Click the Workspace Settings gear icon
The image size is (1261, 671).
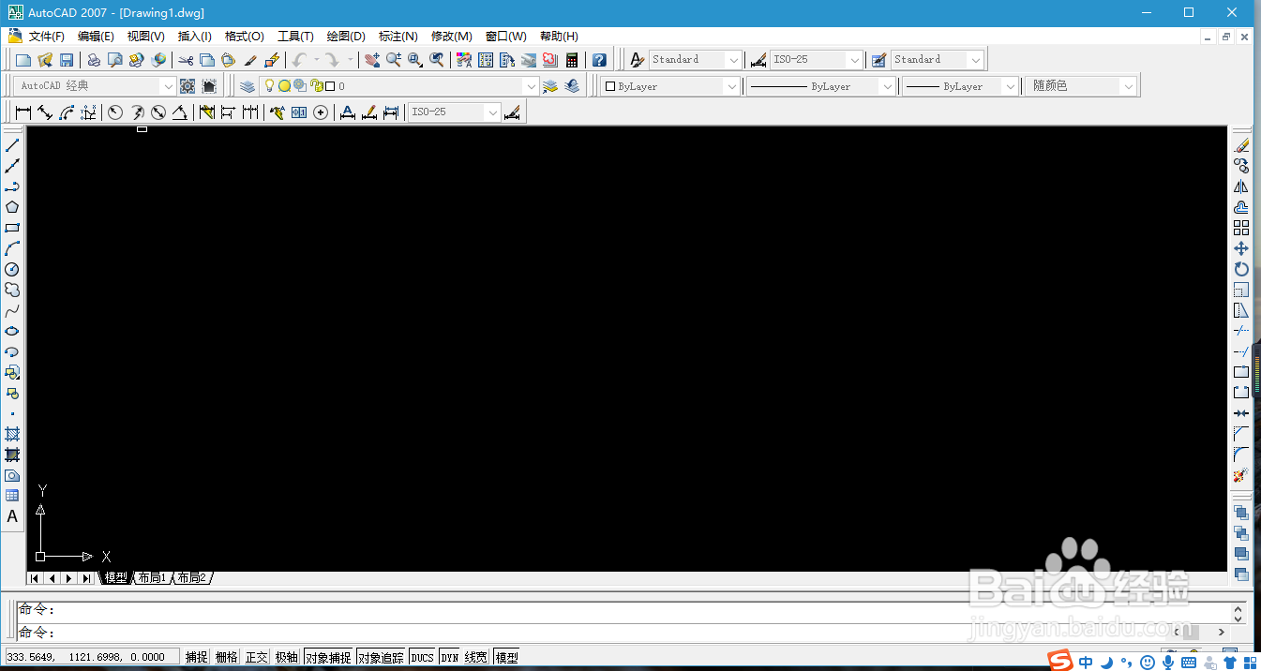tap(188, 86)
